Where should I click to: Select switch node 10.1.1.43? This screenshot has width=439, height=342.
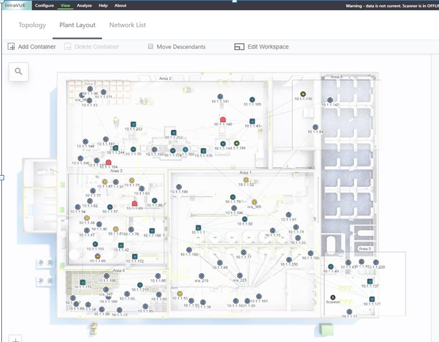pyautogui.click(x=252, y=121)
